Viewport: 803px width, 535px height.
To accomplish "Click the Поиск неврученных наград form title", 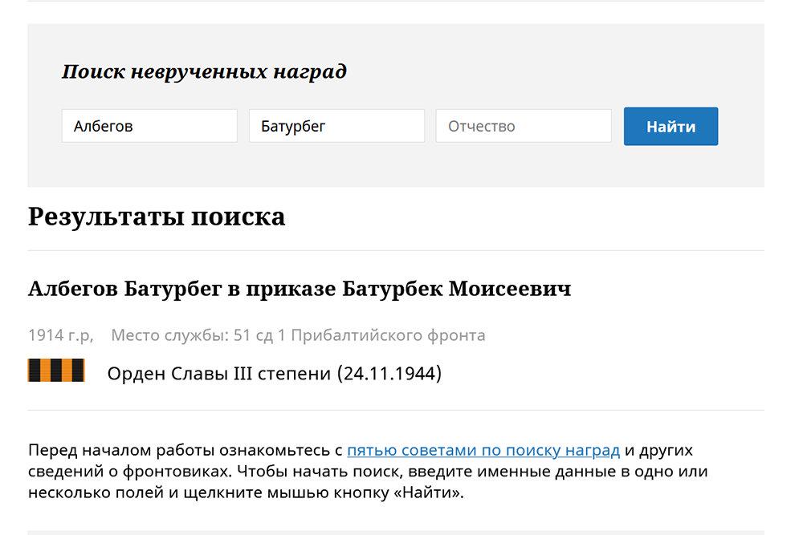I will (204, 72).
